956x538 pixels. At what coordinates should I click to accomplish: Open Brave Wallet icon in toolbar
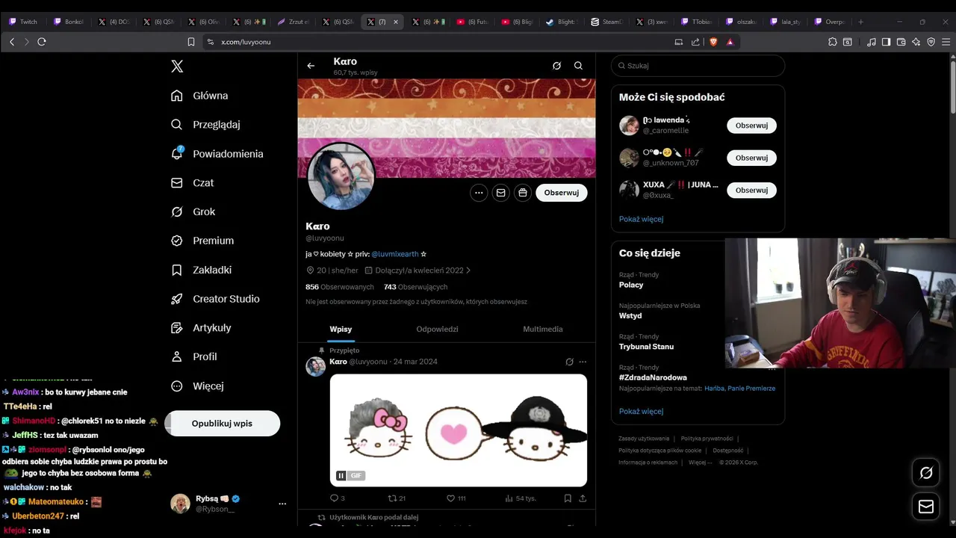coord(901,42)
